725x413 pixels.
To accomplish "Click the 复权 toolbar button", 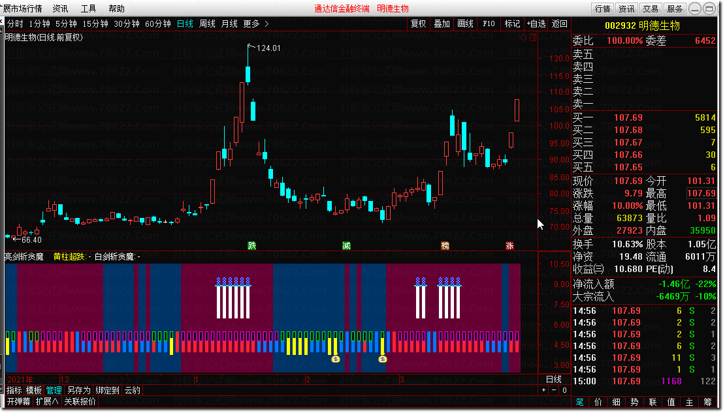I will tap(419, 23).
